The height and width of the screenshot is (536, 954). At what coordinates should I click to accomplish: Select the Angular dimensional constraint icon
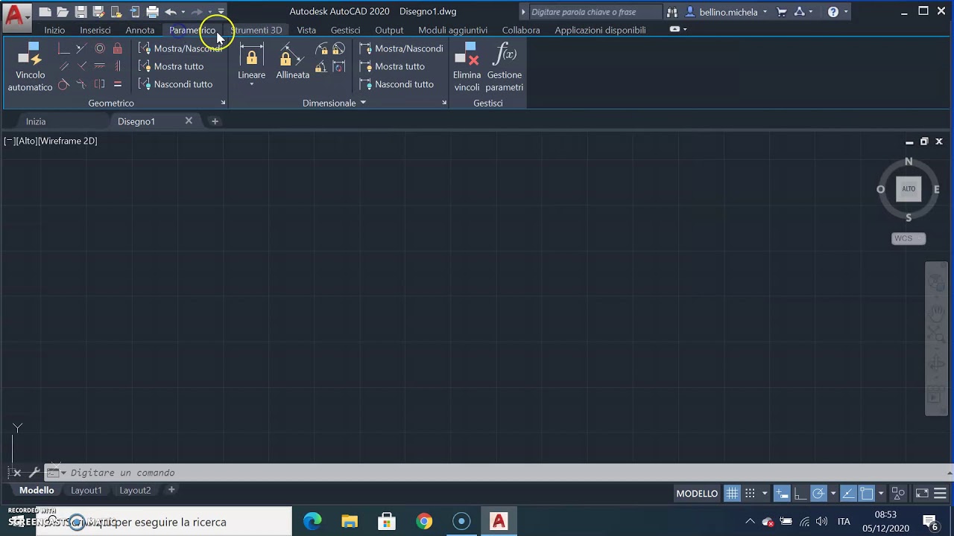point(321,67)
